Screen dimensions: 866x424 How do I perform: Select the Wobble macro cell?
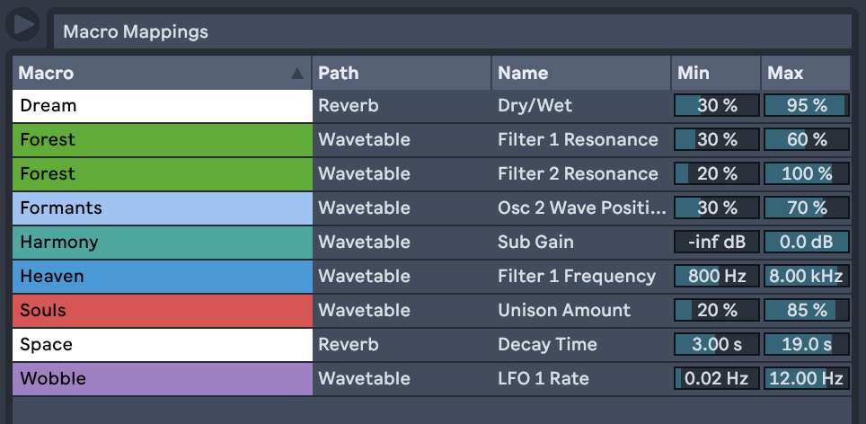point(162,379)
